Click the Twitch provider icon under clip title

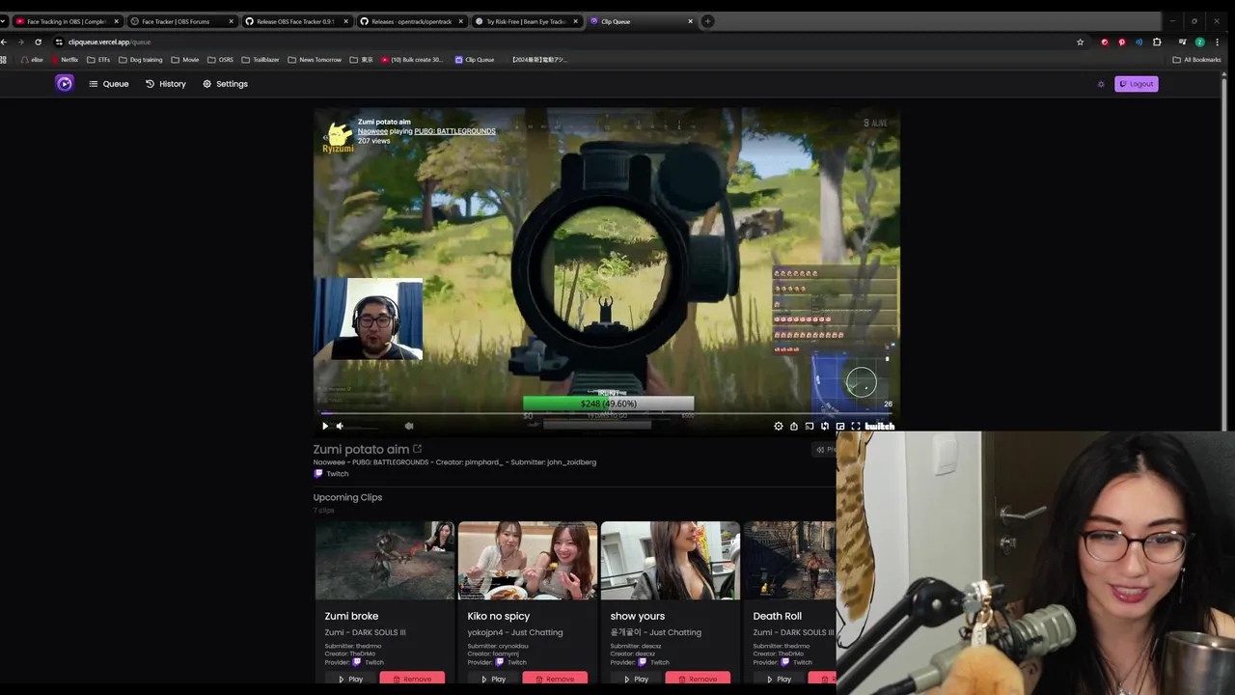click(318, 474)
